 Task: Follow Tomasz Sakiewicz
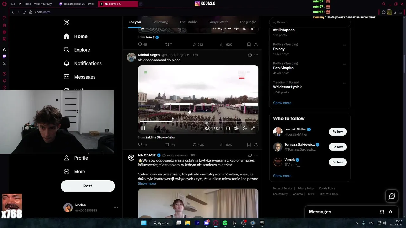[x=337, y=147]
